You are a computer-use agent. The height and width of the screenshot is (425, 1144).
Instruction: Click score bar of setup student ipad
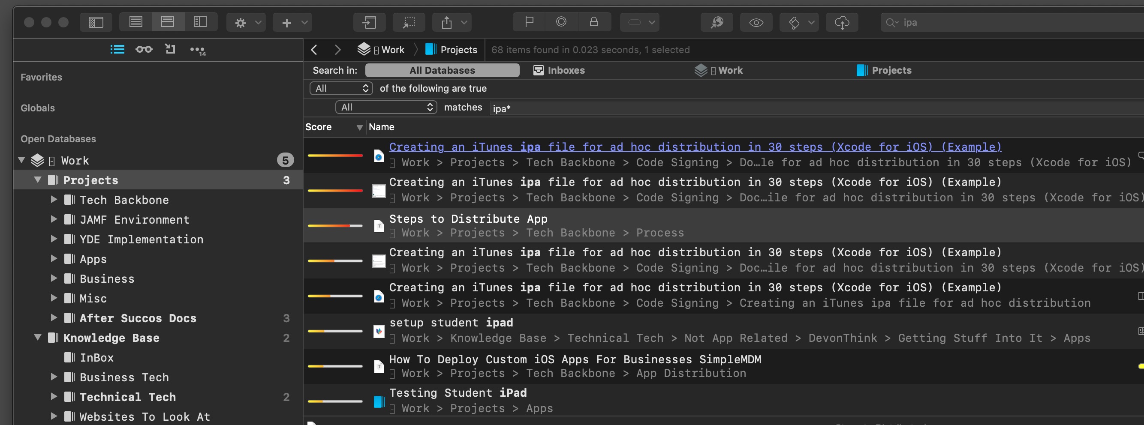click(x=335, y=331)
